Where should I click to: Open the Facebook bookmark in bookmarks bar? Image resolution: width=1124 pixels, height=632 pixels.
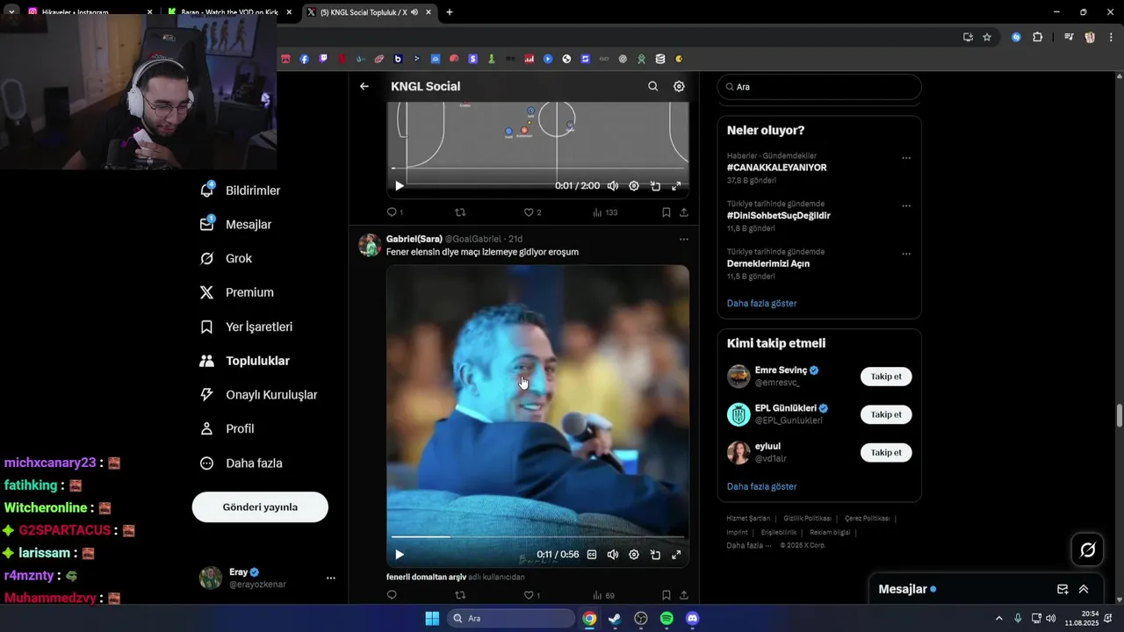305,59
